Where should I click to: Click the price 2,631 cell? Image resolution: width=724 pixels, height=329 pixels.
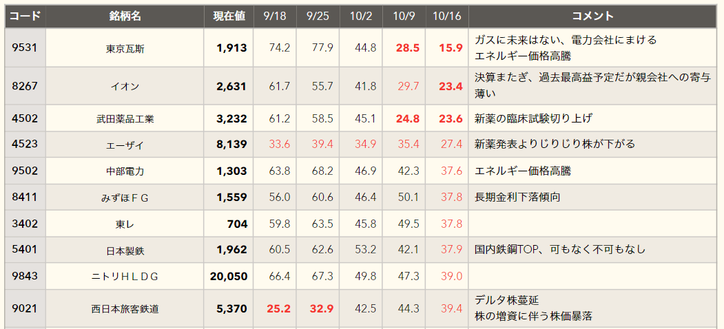click(229, 86)
